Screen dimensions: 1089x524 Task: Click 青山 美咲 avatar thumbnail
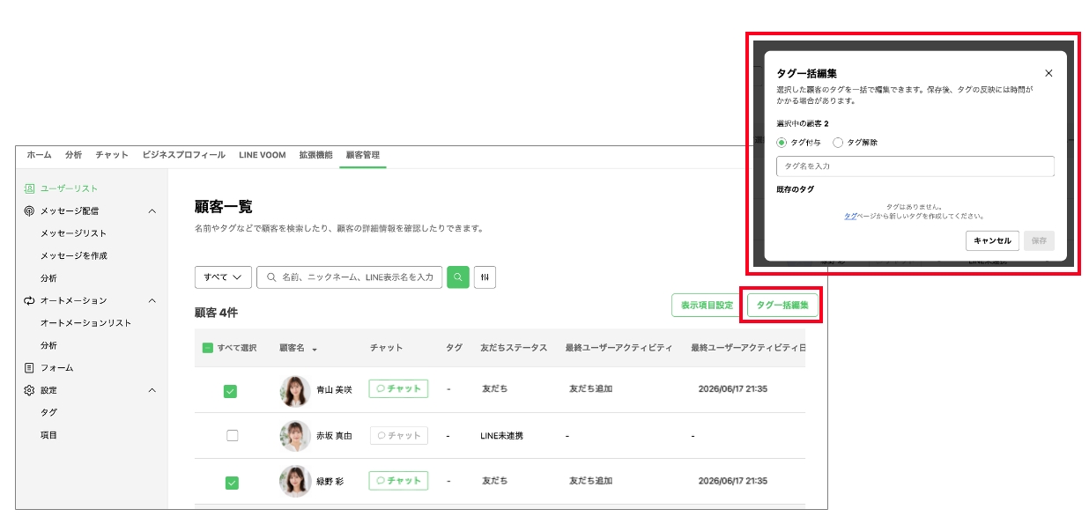[x=295, y=390]
